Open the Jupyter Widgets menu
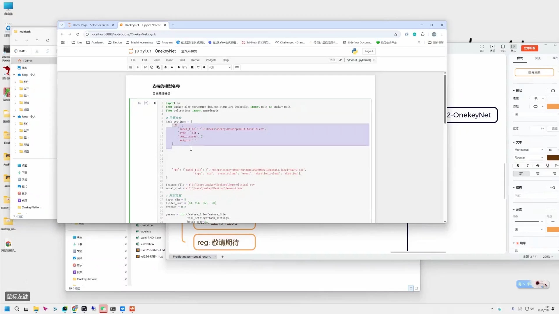Screen dimensions: 559x314 pos(211,60)
